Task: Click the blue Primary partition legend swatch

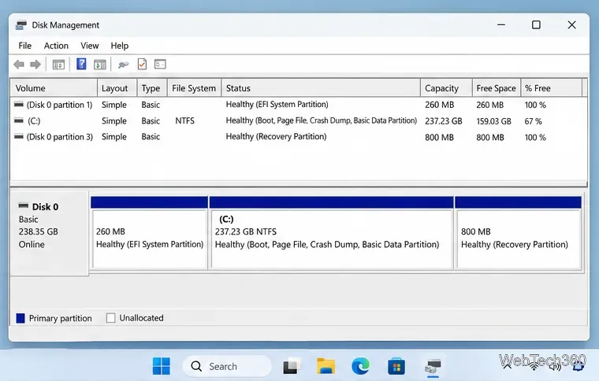Action: click(x=20, y=318)
